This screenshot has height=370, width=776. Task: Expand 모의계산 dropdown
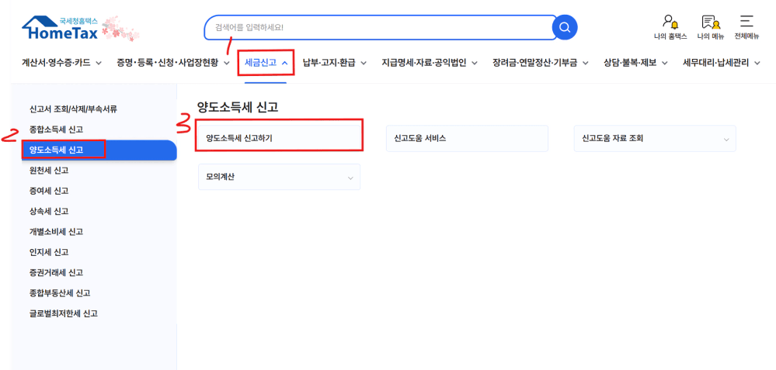pyautogui.click(x=279, y=177)
